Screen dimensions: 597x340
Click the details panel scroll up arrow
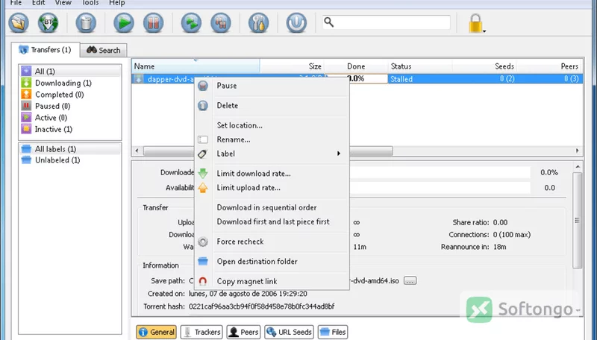pyautogui.click(x=577, y=166)
